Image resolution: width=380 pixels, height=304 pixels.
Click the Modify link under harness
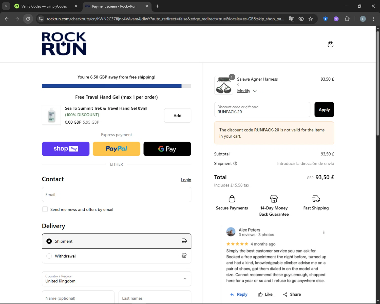click(243, 91)
